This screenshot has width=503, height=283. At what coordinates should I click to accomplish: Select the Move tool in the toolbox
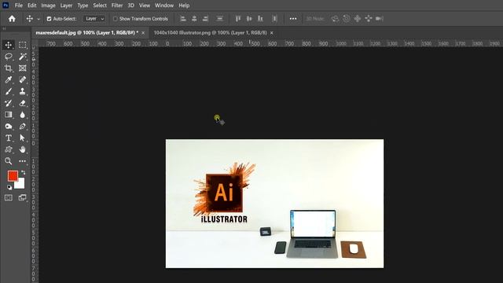click(9, 45)
